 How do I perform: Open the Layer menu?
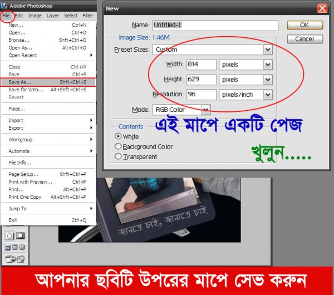click(53, 16)
